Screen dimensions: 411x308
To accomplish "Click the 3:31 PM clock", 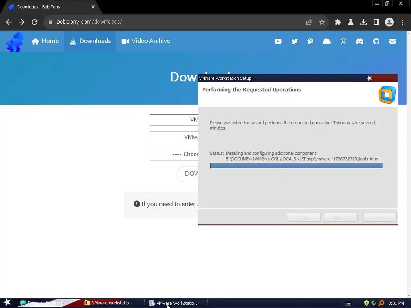I will tap(396, 303).
